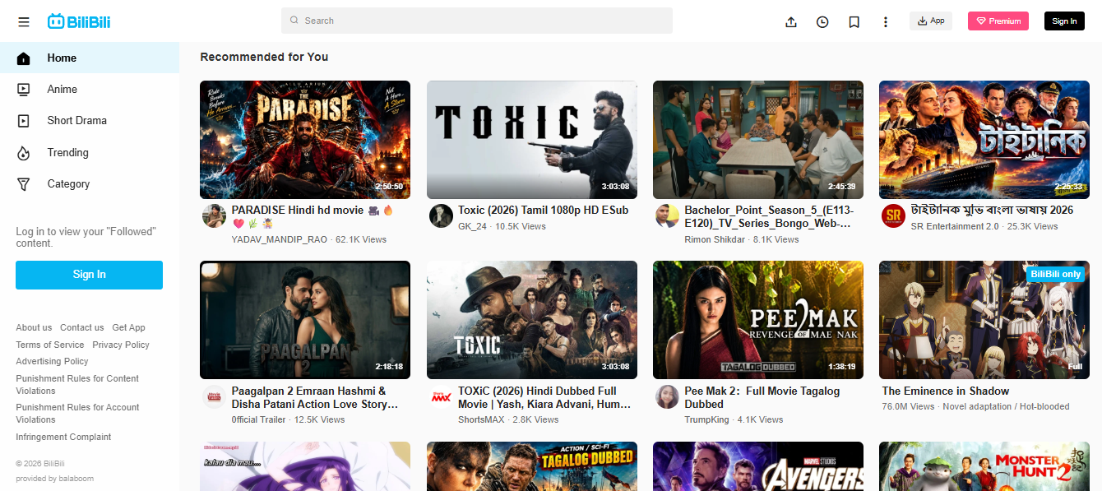Click GK_24 channel avatar
This screenshot has height=491, width=1102.
click(x=441, y=216)
